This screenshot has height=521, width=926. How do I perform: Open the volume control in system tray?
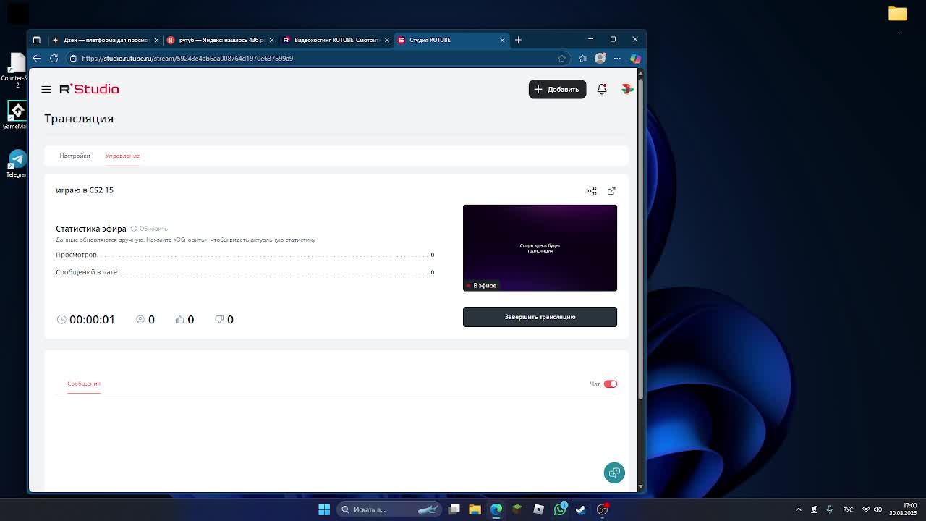pyautogui.click(x=878, y=509)
